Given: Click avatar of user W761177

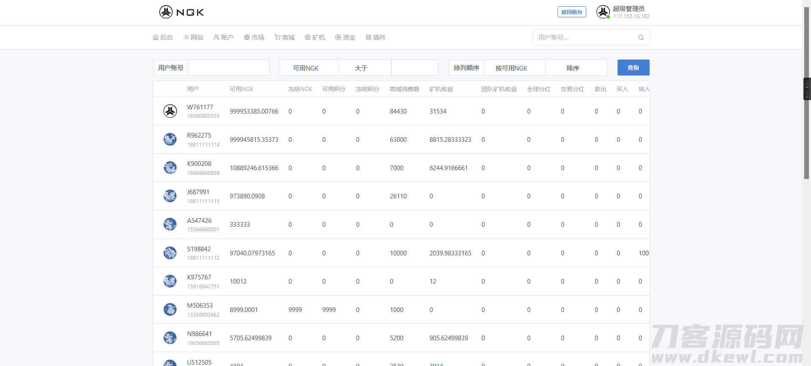Looking at the screenshot, I should tap(170, 111).
